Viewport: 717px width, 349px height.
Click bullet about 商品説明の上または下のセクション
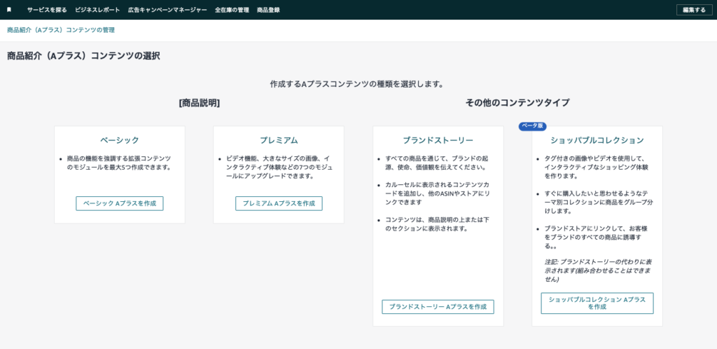click(437, 224)
